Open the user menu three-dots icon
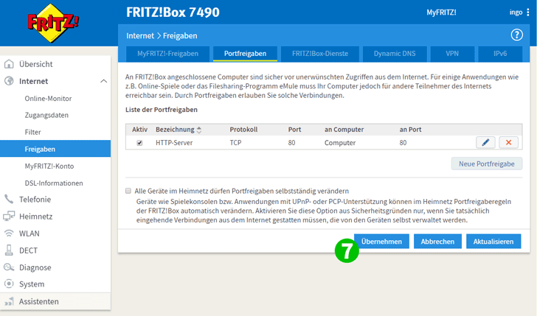 527,13
